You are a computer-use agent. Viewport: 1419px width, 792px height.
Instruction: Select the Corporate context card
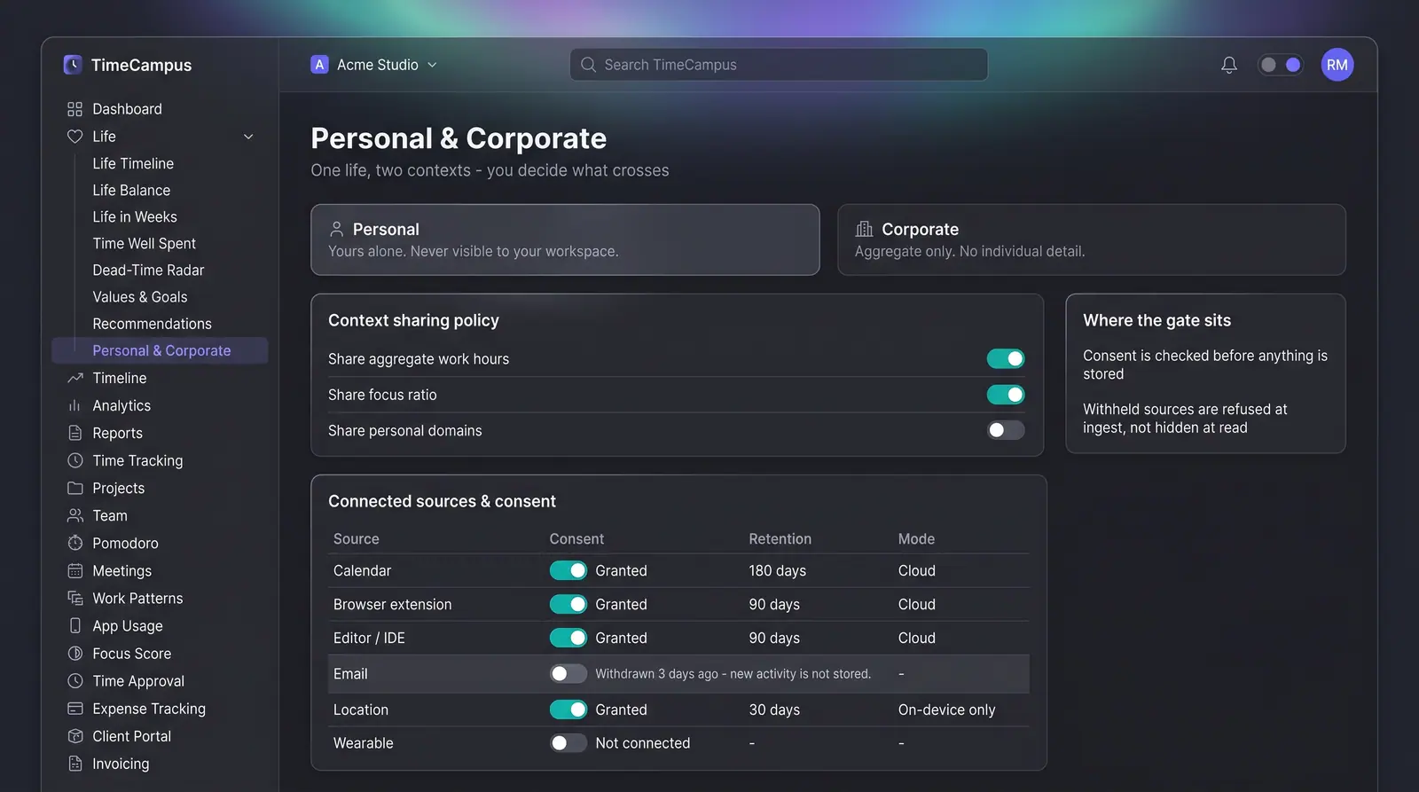pos(1092,239)
